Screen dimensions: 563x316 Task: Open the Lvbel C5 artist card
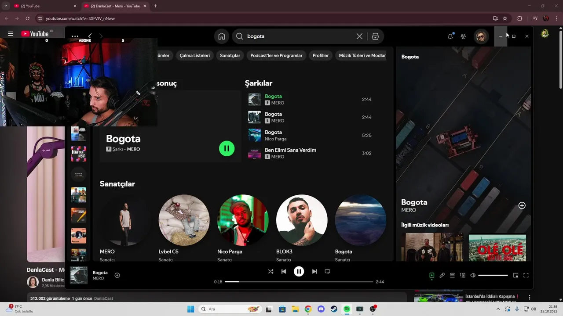(x=184, y=228)
